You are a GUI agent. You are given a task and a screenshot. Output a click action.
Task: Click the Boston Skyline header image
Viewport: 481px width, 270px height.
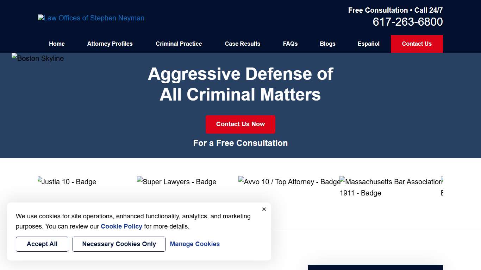point(37,58)
